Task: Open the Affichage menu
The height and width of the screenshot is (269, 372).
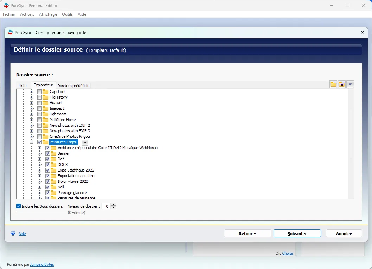Action: (x=48, y=14)
